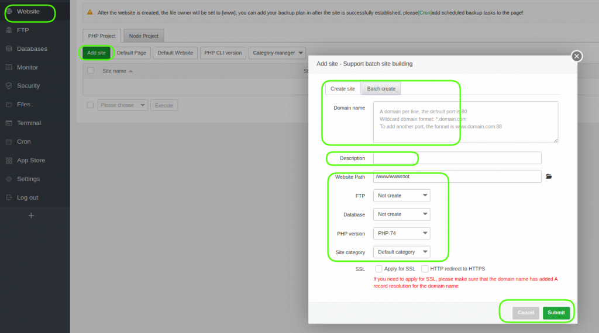The image size is (599, 333).
Task: Open App Store grid icon
Action: pyautogui.click(x=9, y=160)
